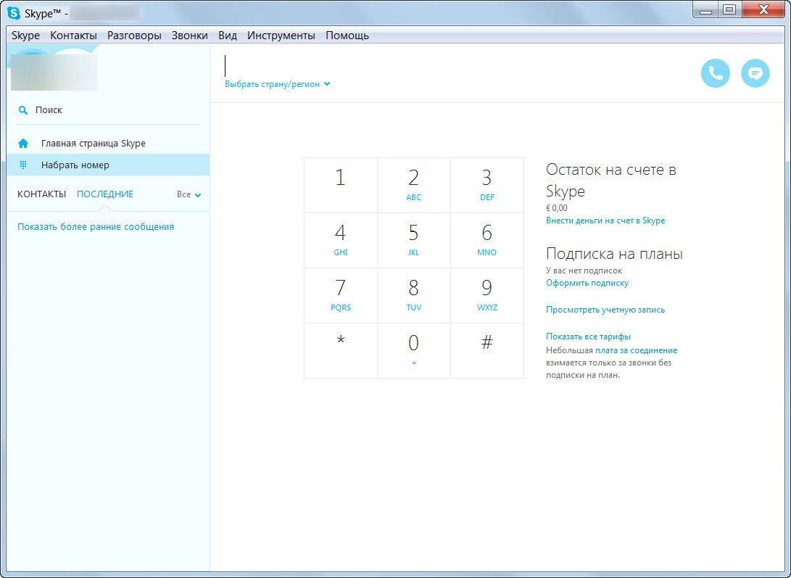The width and height of the screenshot is (791, 578).
Task: Click the Показать все тарифы link
Action: (x=588, y=337)
